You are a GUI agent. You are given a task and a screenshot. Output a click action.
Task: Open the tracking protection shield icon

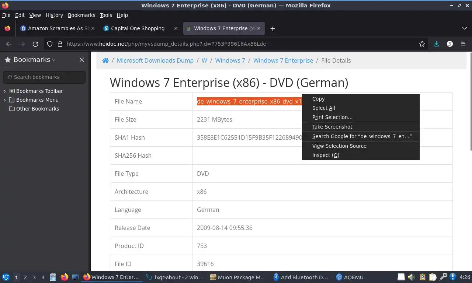pyautogui.click(x=50, y=44)
